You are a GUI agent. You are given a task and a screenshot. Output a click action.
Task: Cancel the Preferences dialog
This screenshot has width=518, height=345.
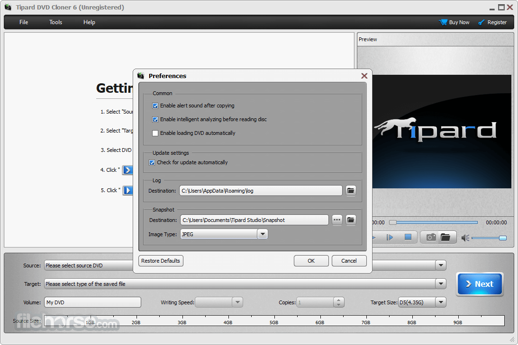(x=349, y=261)
